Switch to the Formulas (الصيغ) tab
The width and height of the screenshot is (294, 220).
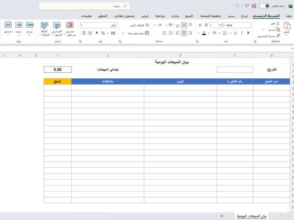(189, 16)
